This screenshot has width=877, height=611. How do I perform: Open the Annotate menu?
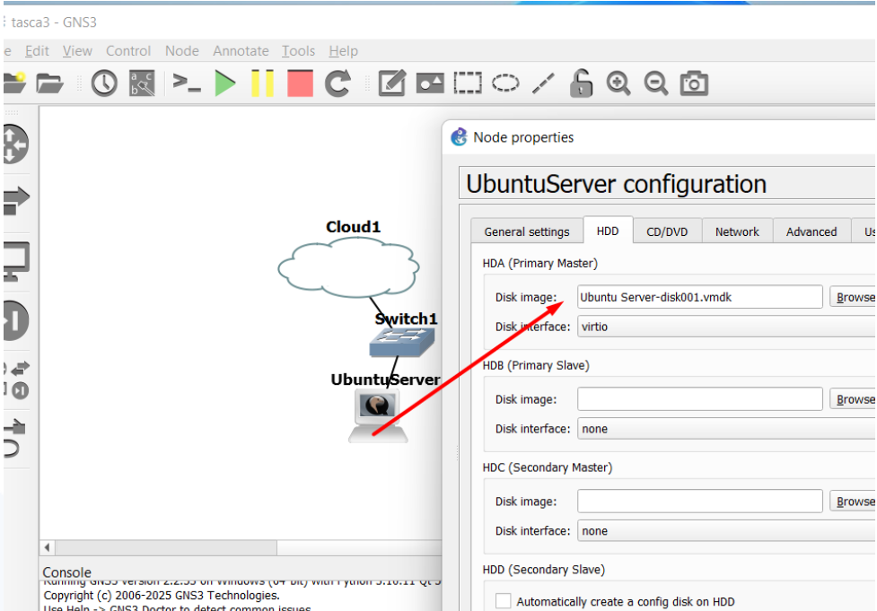241,51
